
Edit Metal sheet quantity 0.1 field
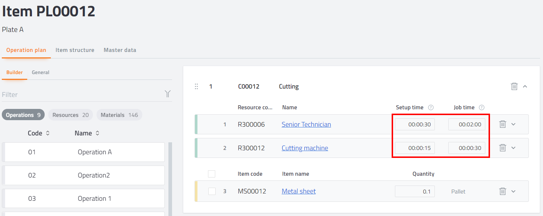coord(415,191)
